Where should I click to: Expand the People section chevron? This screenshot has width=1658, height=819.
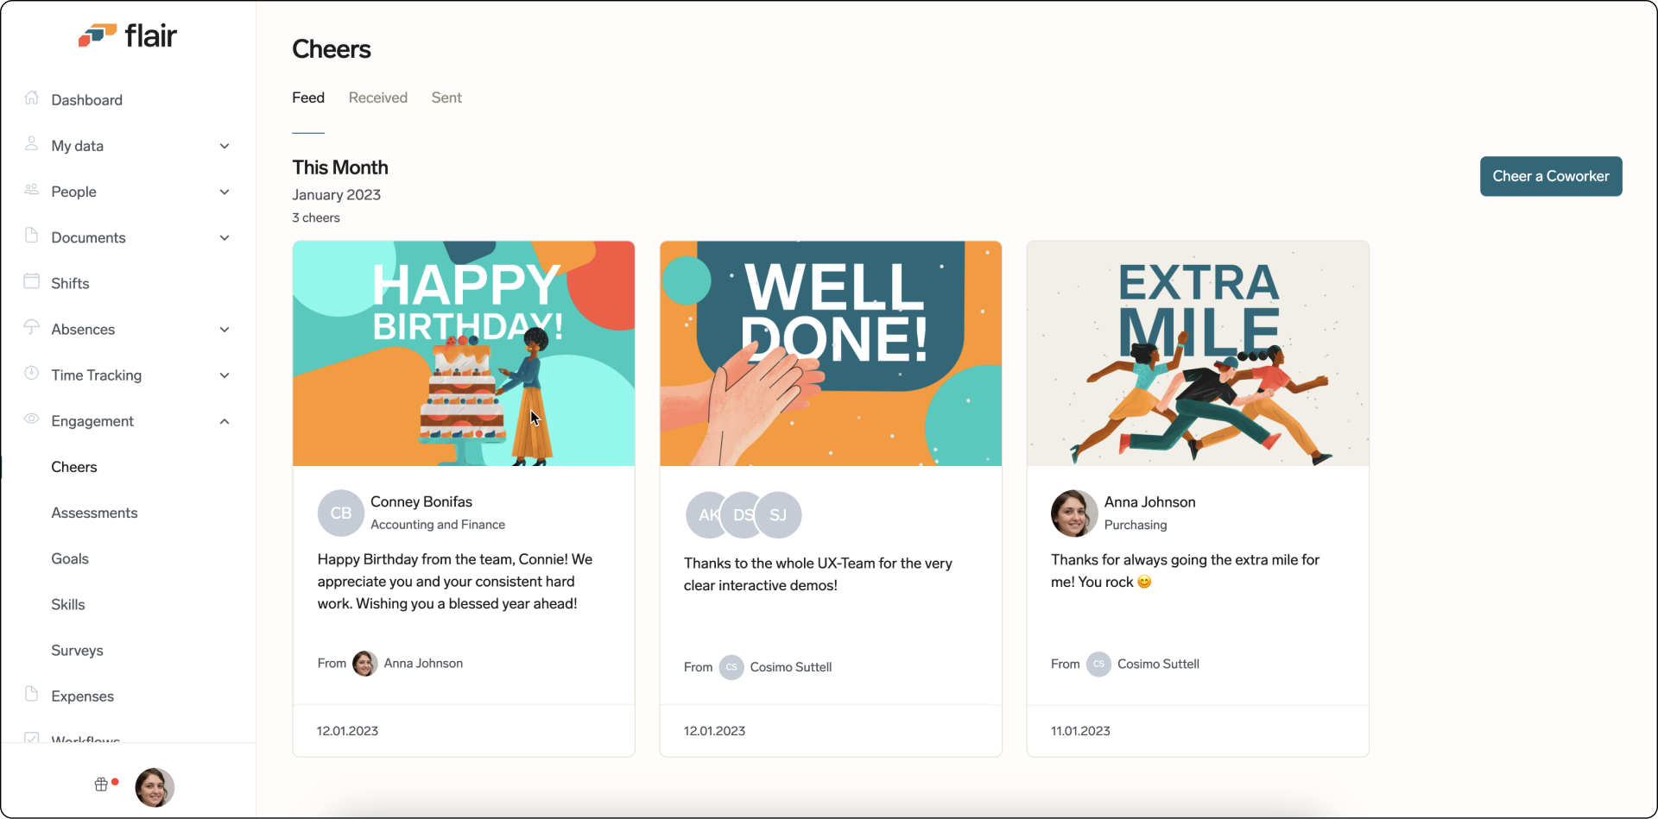(x=225, y=192)
